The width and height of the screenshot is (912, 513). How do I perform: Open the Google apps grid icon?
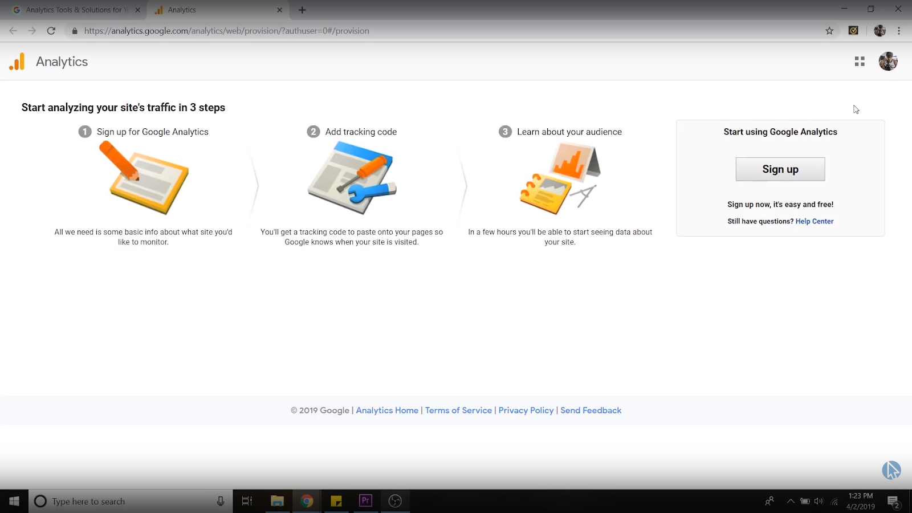coord(860,62)
